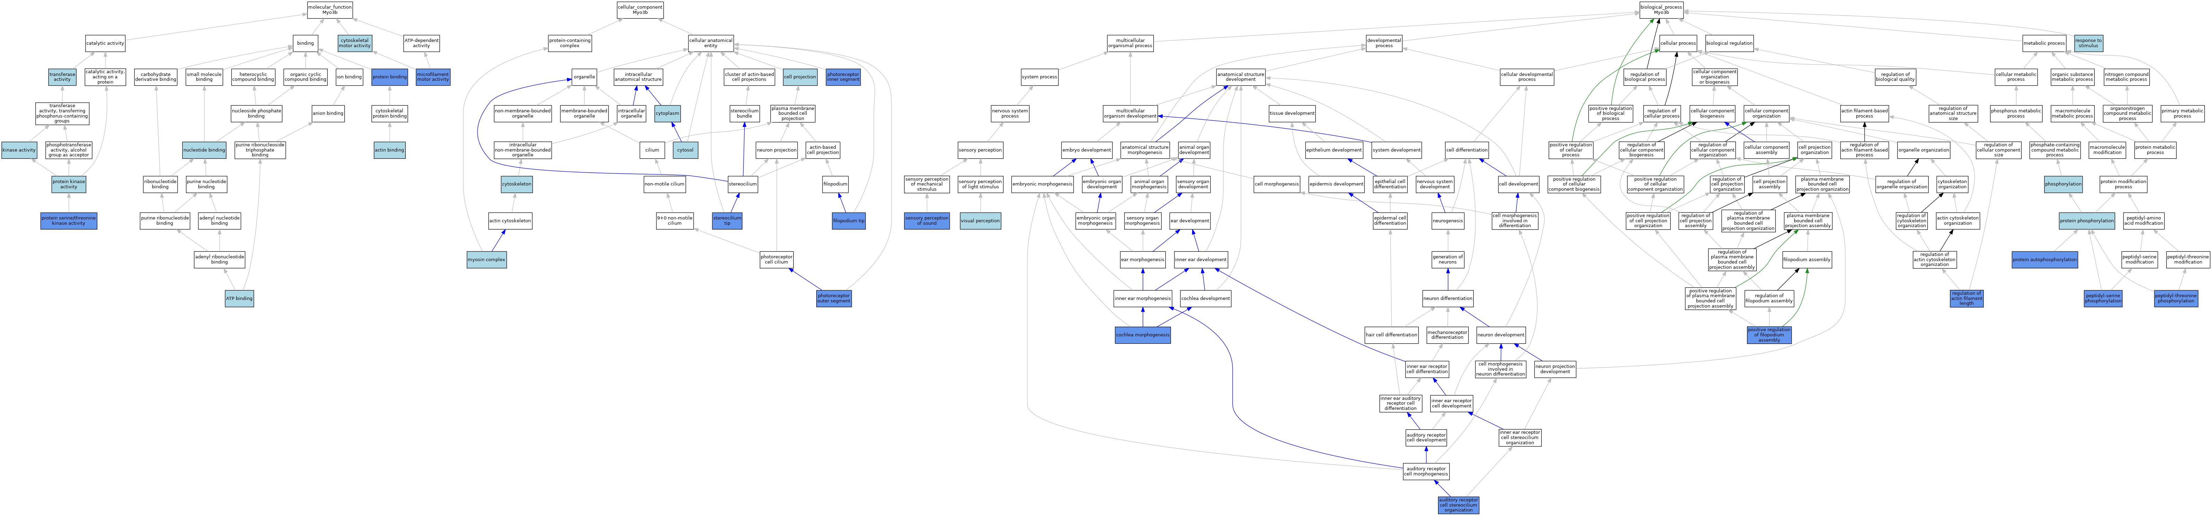Click the 'embryo development' node
2212x516 pixels.
pos(1086,150)
